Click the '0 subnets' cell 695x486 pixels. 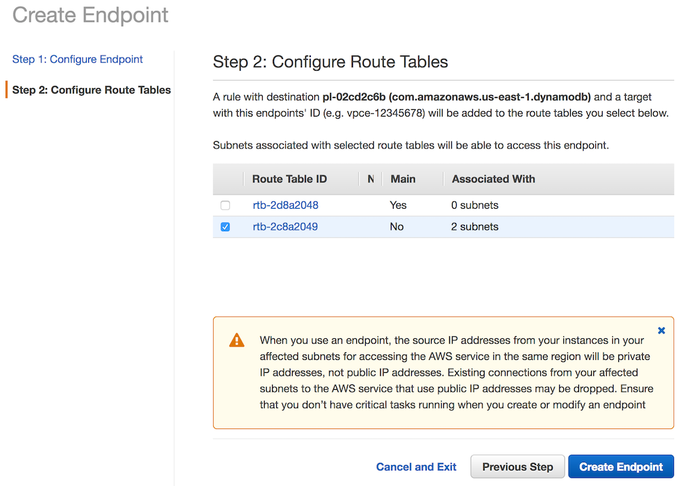474,205
